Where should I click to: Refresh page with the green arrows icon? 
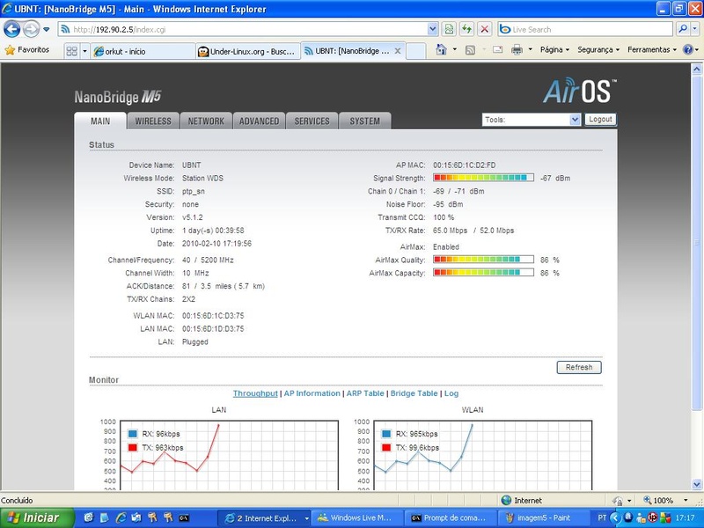[466, 30]
